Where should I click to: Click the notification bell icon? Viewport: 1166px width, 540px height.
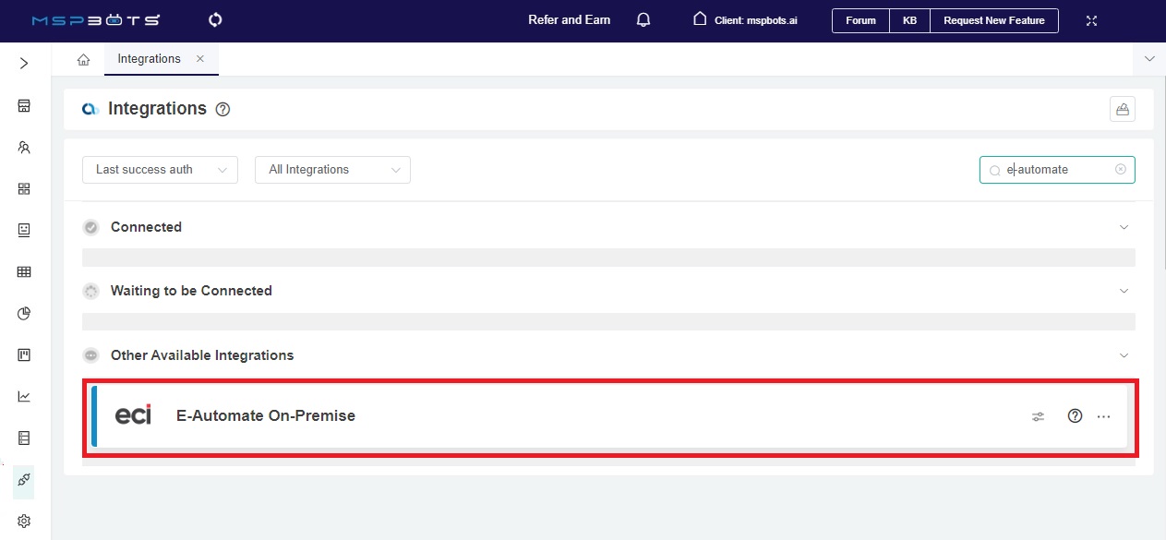coord(643,19)
